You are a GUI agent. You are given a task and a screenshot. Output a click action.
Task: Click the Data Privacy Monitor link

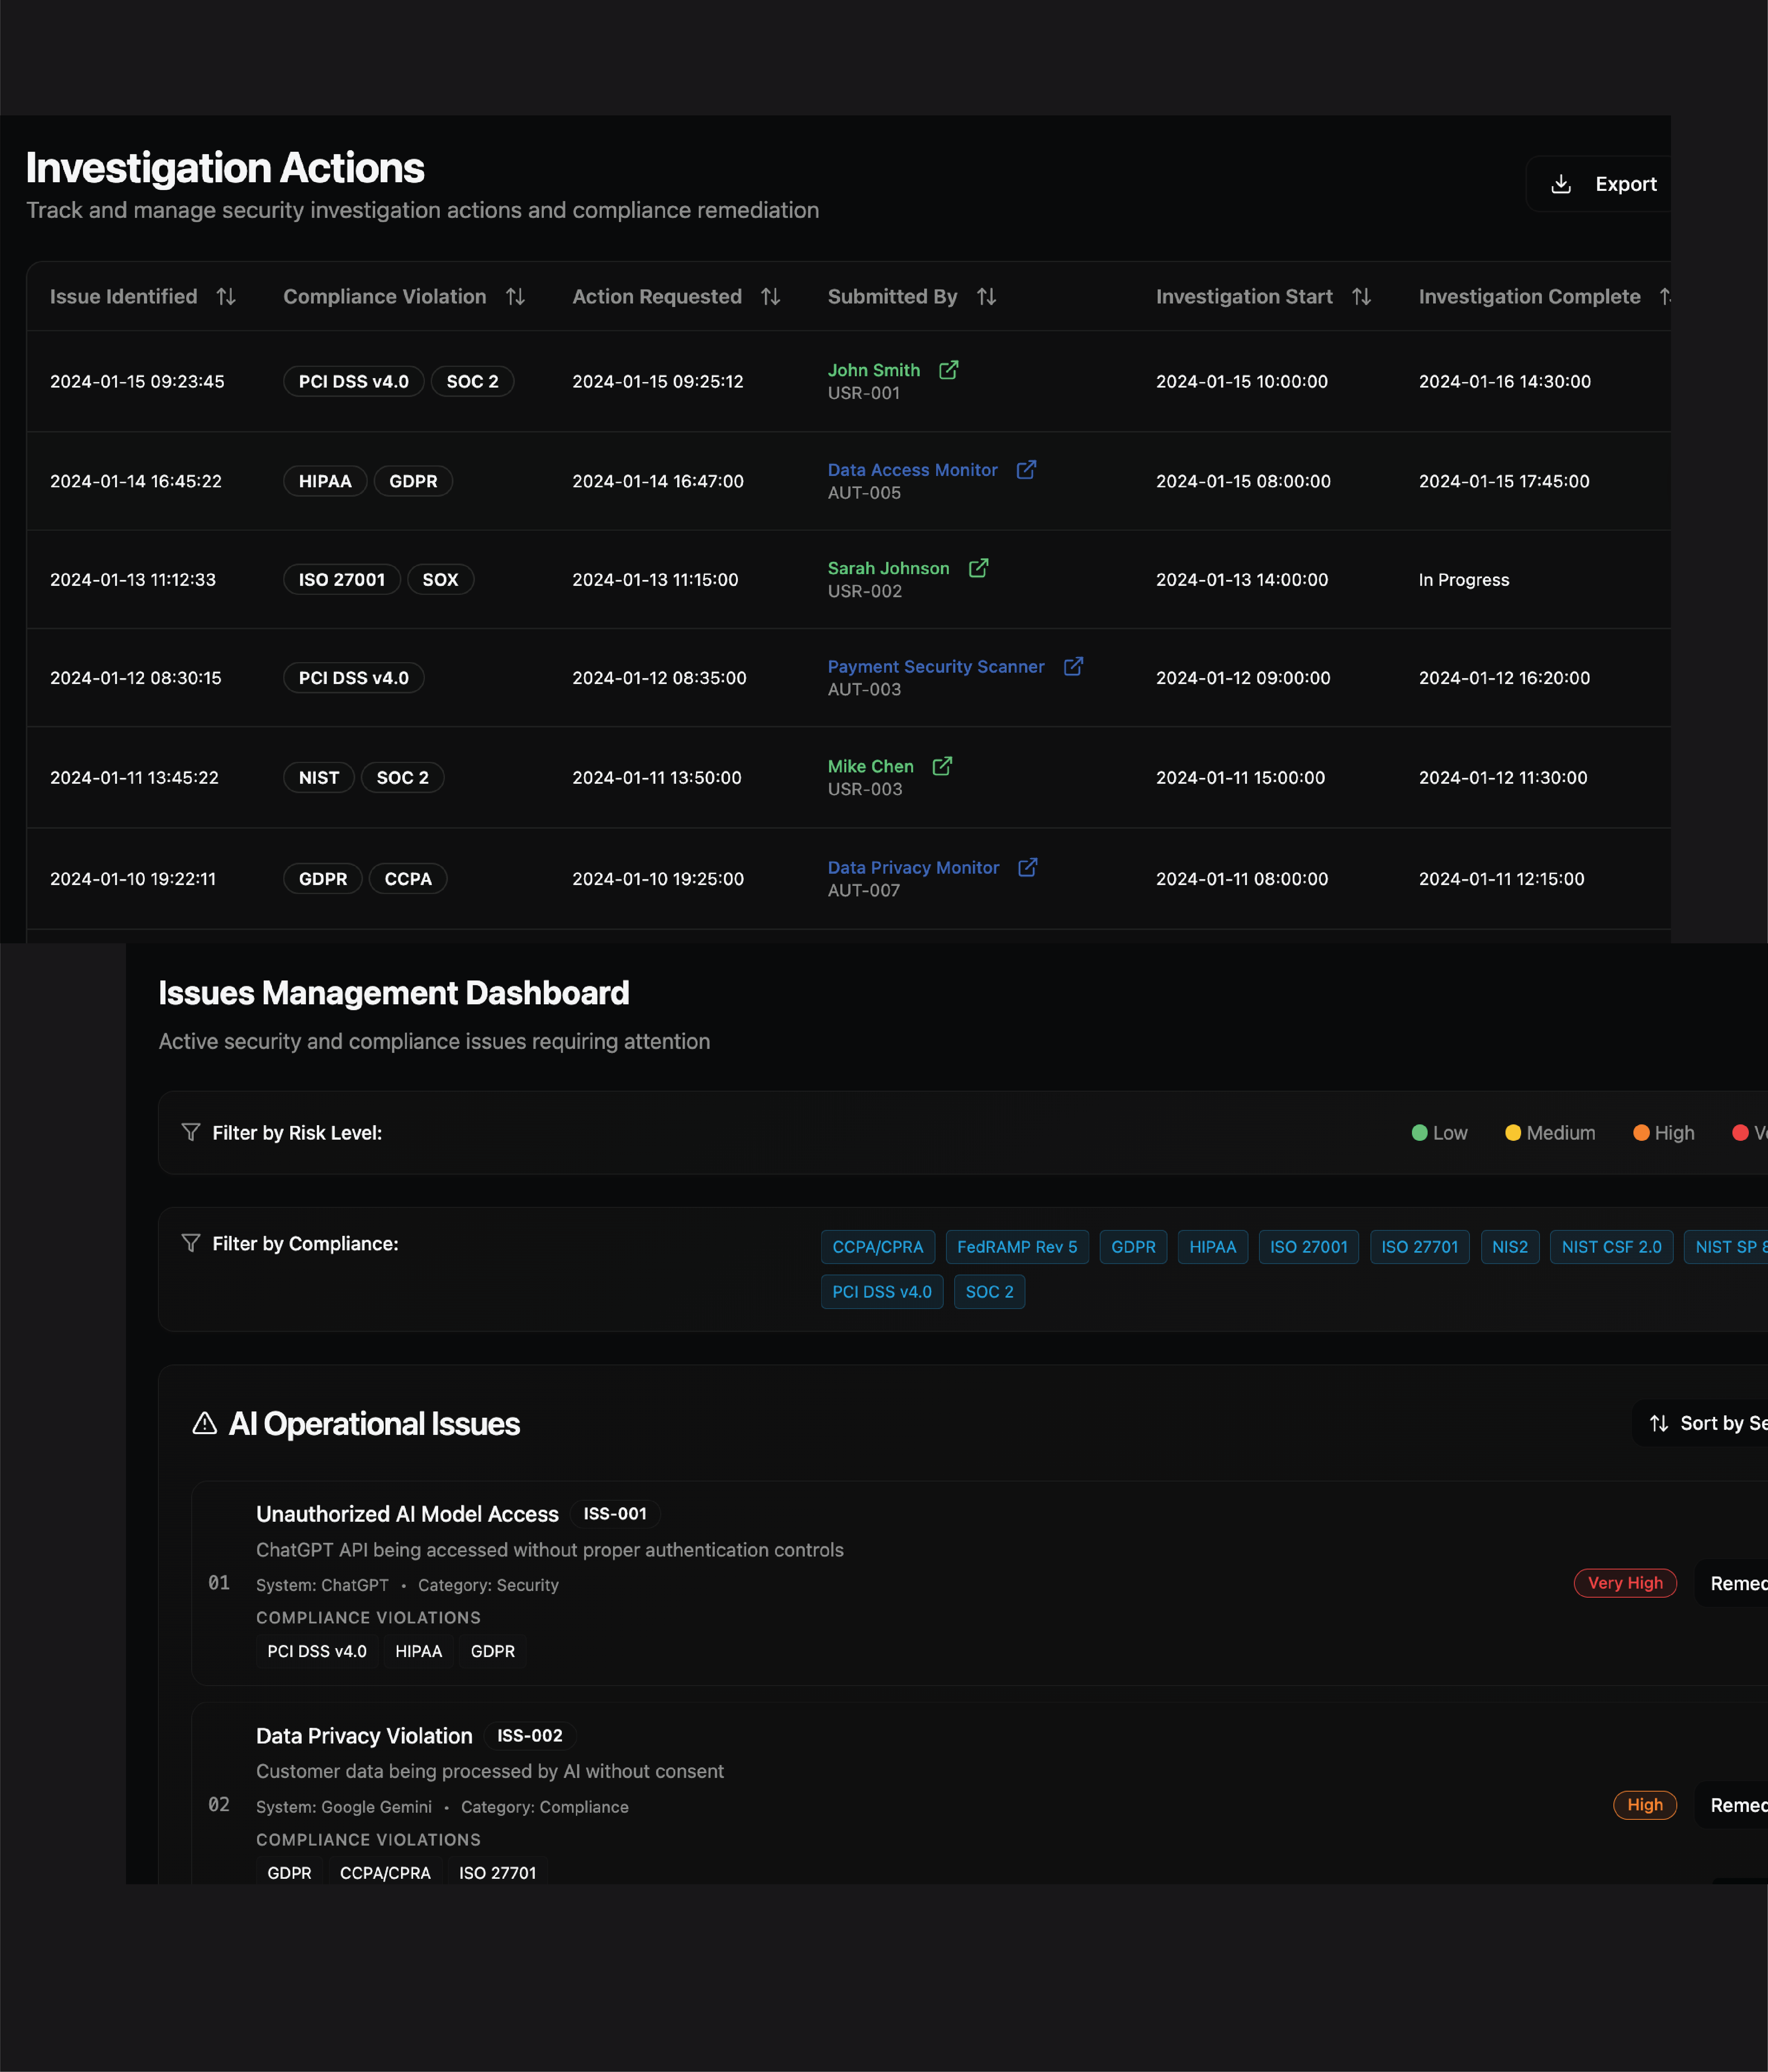(914, 868)
